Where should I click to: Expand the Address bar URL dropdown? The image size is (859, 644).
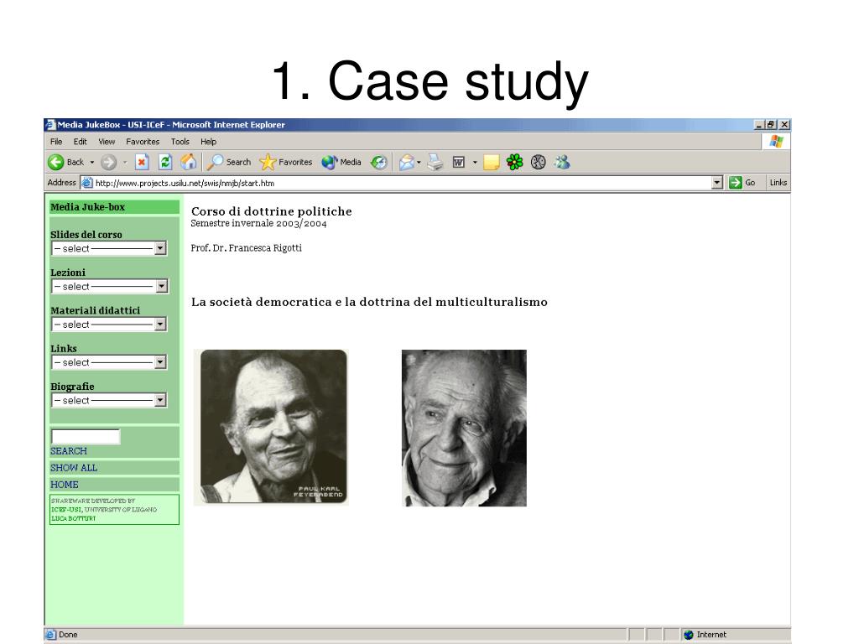716,183
